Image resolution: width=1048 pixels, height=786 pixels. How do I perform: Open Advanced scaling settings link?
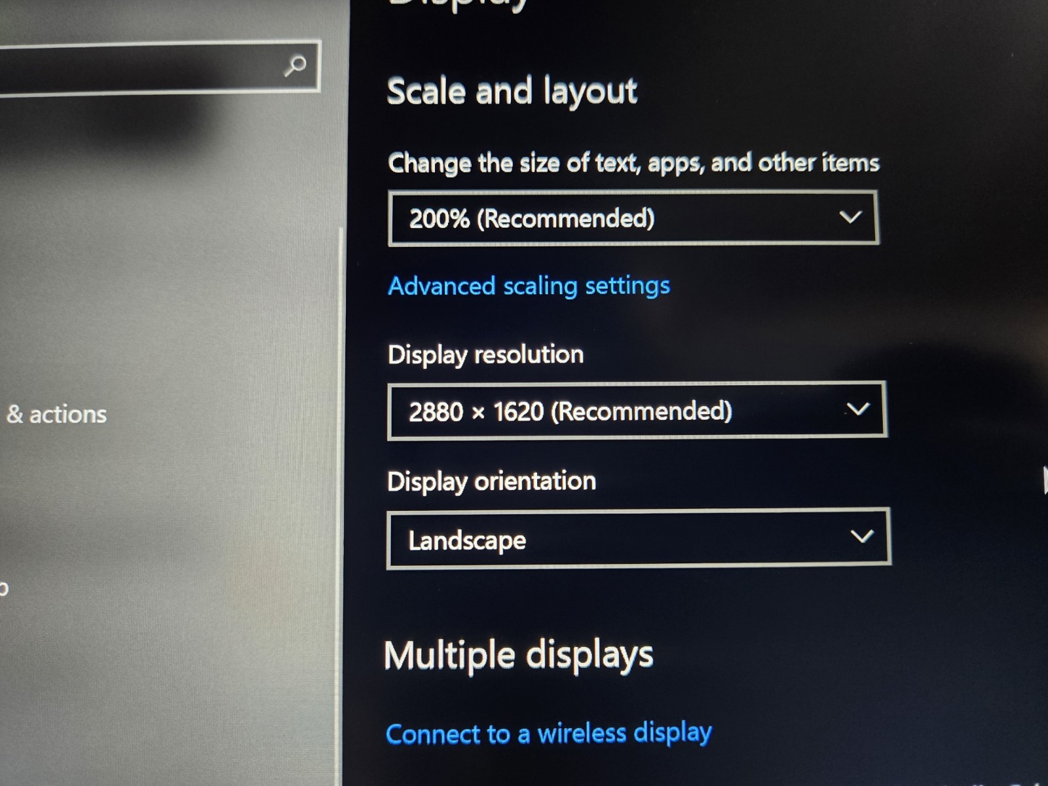click(529, 286)
